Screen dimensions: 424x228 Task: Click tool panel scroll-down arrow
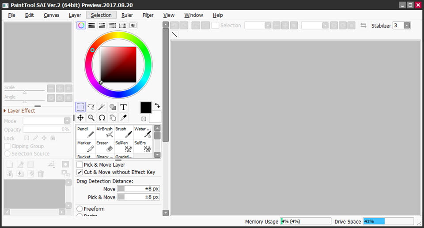[166, 213]
